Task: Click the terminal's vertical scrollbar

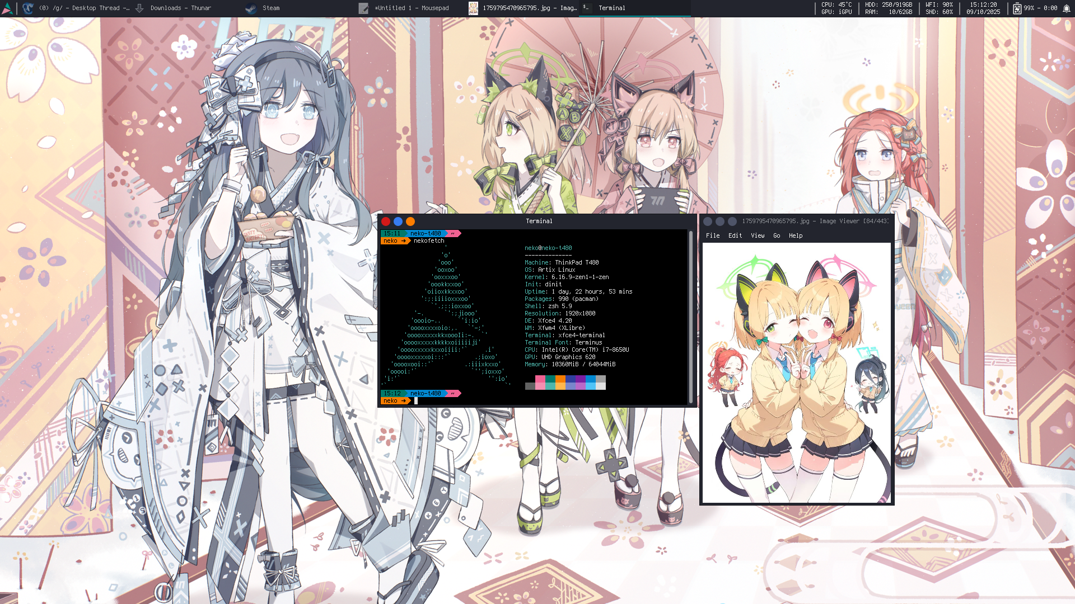Action: [x=691, y=317]
